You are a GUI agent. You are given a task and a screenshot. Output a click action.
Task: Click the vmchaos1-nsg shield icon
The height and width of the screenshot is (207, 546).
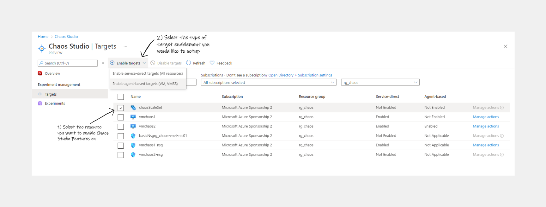[x=133, y=145]
